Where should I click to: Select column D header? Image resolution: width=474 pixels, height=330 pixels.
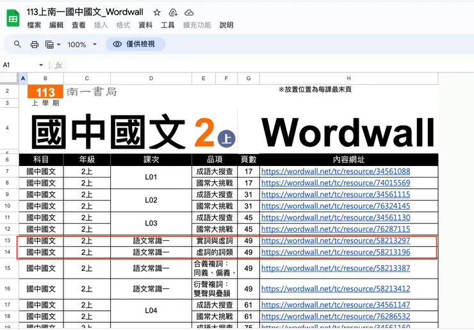coord(151,78)
